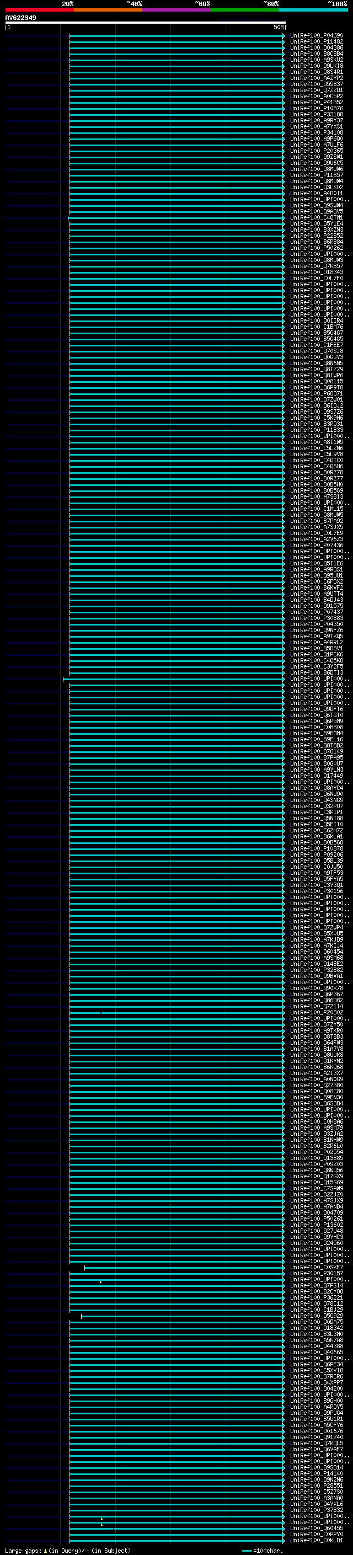
Task: Select the UniRef100_P41352 label
Action: click(317, 103)
